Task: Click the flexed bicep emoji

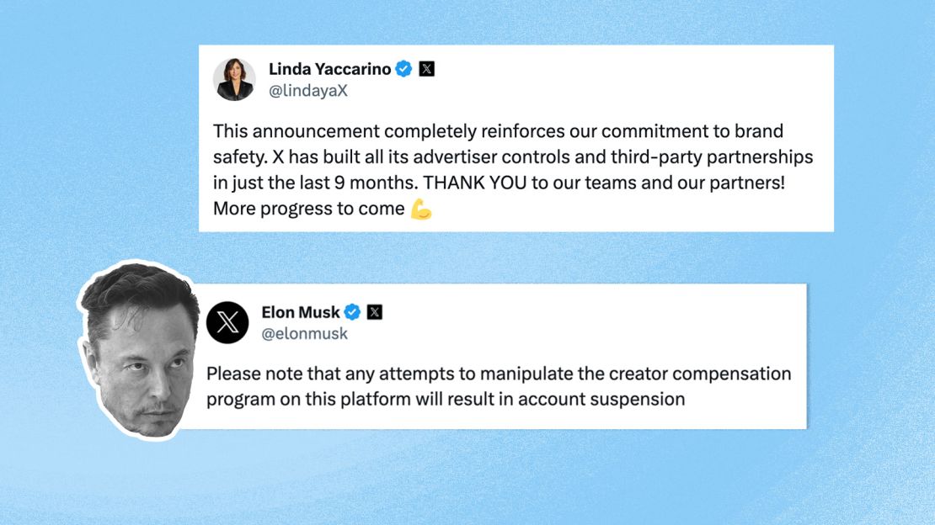Action: coord(421,209)
